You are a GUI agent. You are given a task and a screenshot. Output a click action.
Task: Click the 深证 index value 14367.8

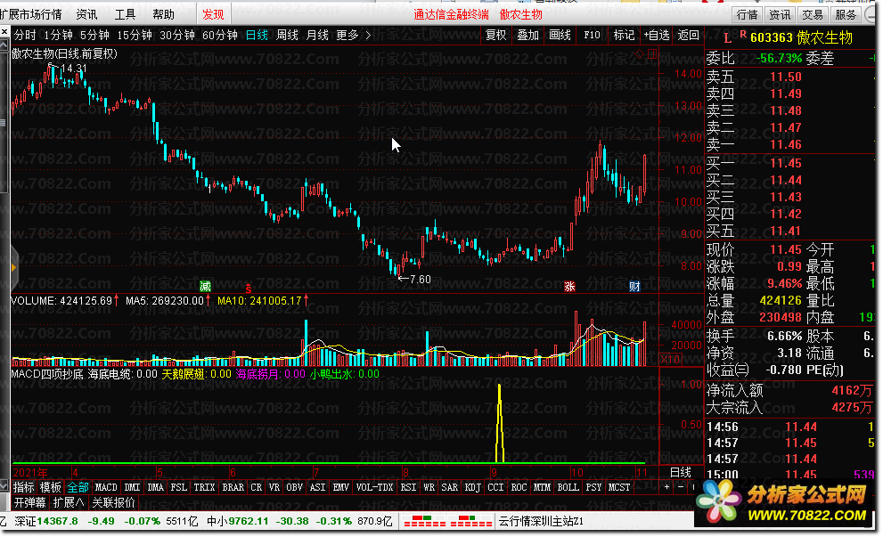click(x=58, y=522)
